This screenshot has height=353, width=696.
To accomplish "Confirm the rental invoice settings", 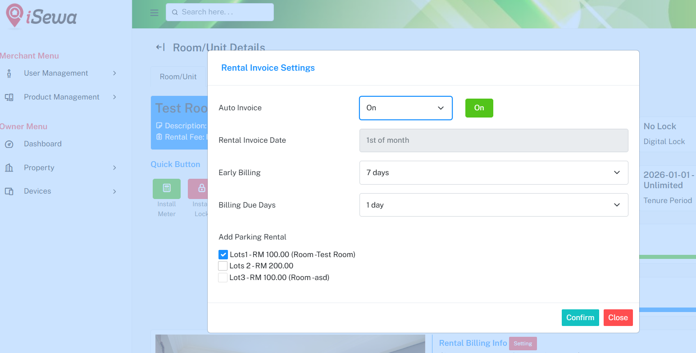I will tap(580, 318).
